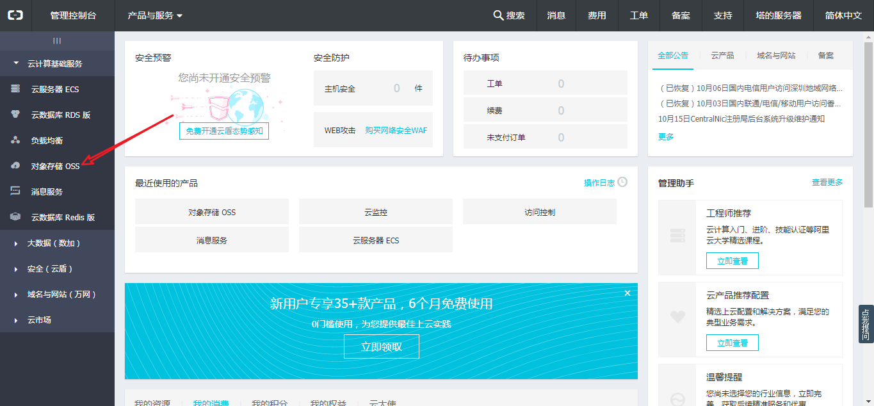The height and width of the screenshot is (406, 874).
Task: Select 云产品 announcements tab
Action: [x=722, y=56]
